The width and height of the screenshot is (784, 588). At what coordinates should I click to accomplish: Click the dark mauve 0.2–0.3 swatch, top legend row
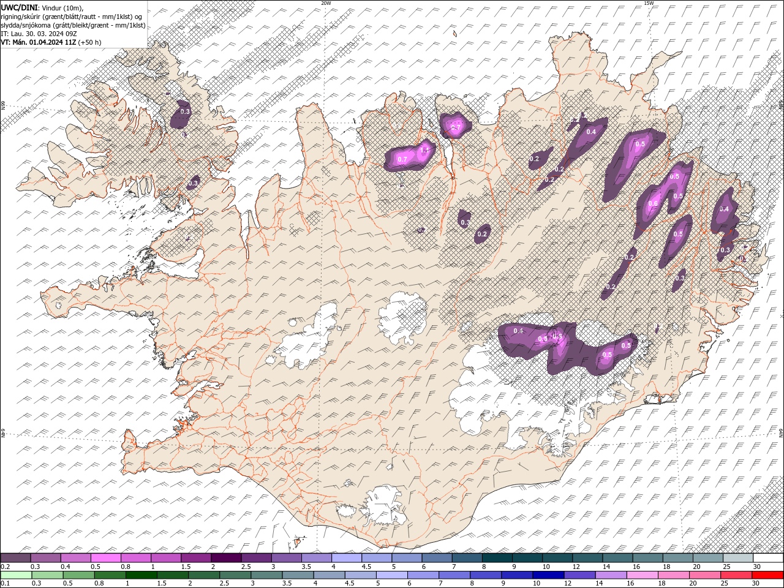click(16, 558)
